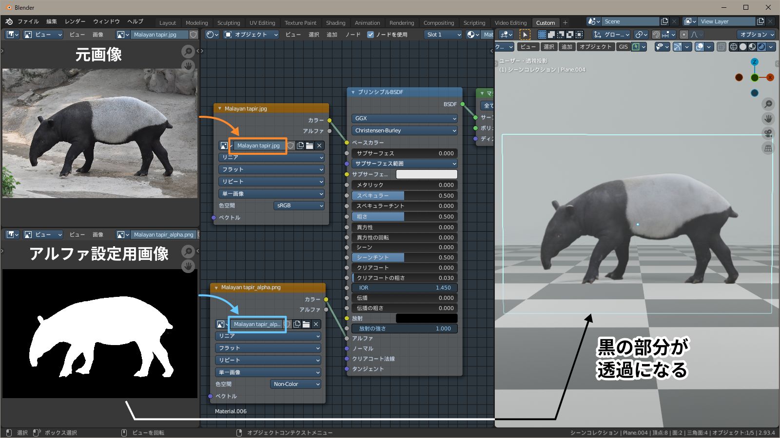Screen dimensions: 780x438
Task: Toggle viewport gizmos display
Action: [677, 47]
